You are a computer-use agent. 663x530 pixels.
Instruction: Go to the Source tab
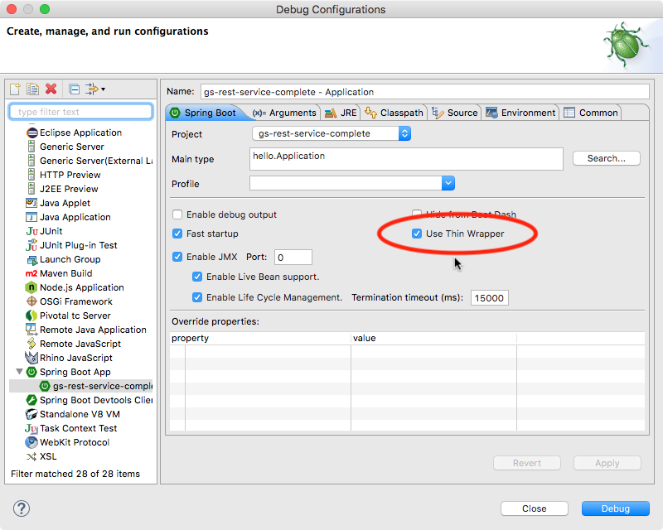(455, 113)
